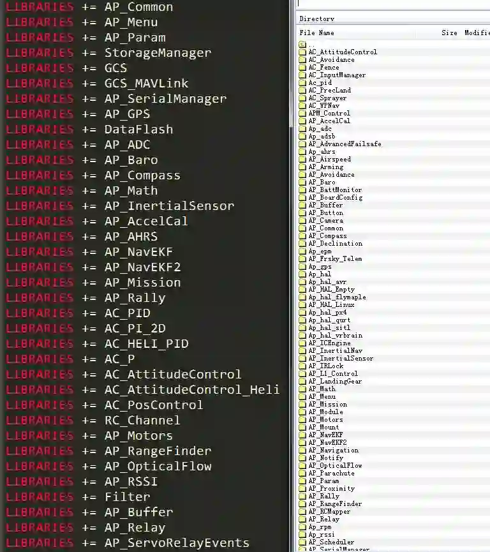Image resolution: width=490 pixels, height=552 pixels.
Task: Select AP_OpticalFlow in the directory listing
Action: 335,465
